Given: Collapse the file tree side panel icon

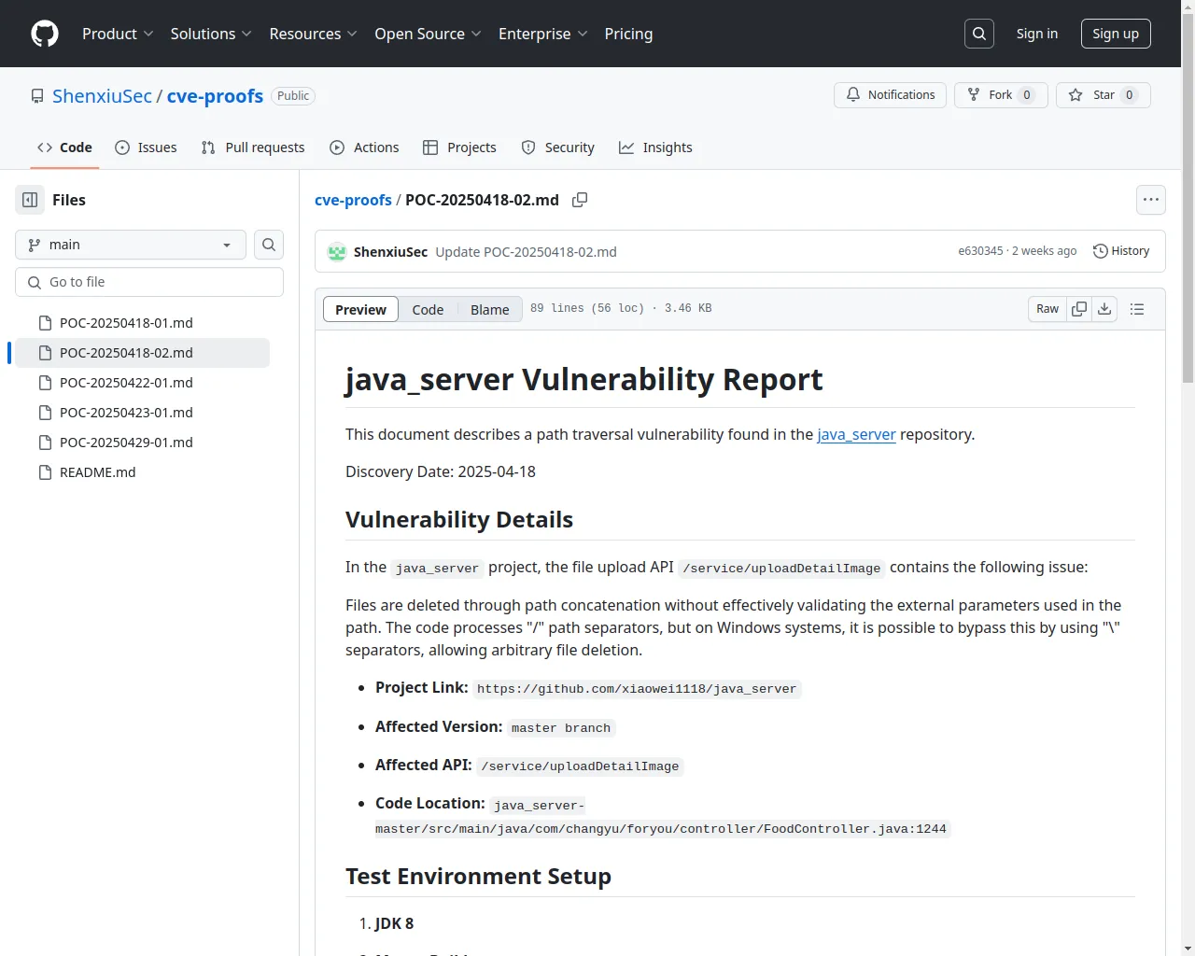Looking at the screenshot, I should click(x=30, y=200).
